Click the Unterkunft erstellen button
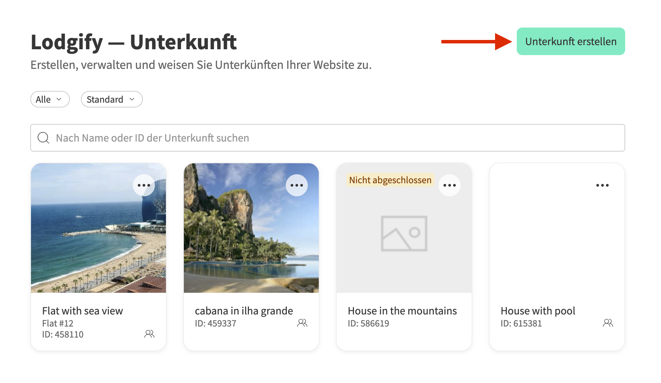661x383 pixels. tap(570, 41)
